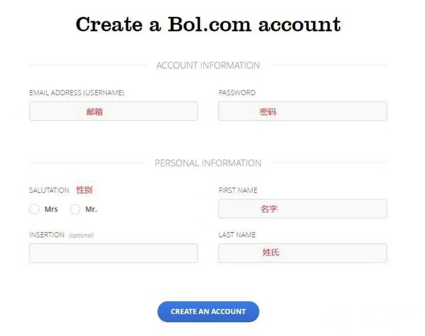Image resolution: width=425 pixels, height=336 pixels.
Task: Click the Create a Bol.com account title
Action: point(208,24)
